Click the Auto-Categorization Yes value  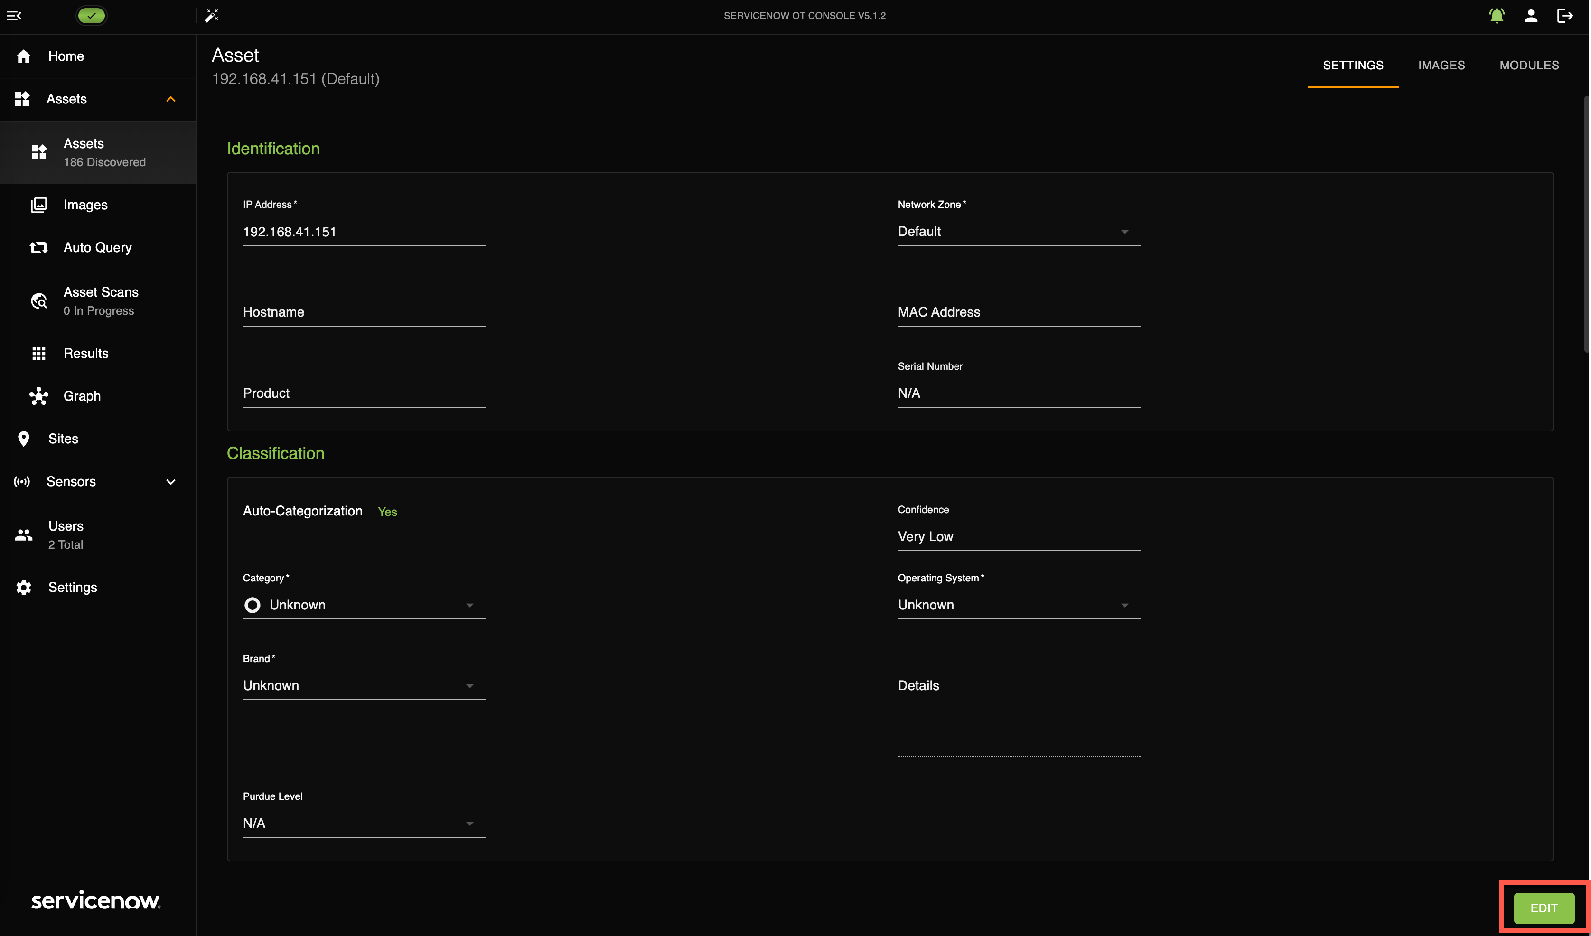(387, 512)
